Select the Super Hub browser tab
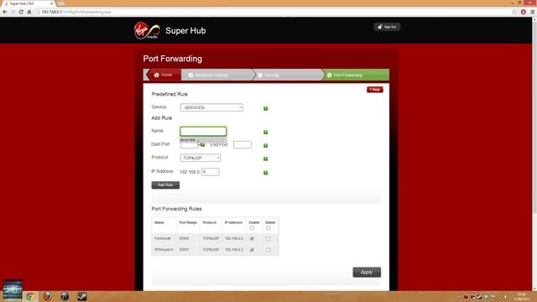537x302 pixels. click(28, 3)
